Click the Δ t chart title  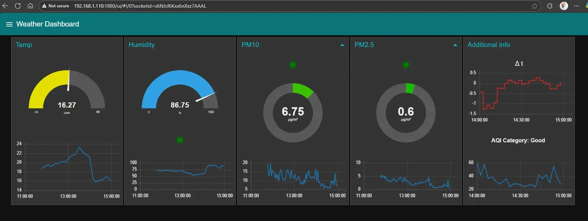519,63
